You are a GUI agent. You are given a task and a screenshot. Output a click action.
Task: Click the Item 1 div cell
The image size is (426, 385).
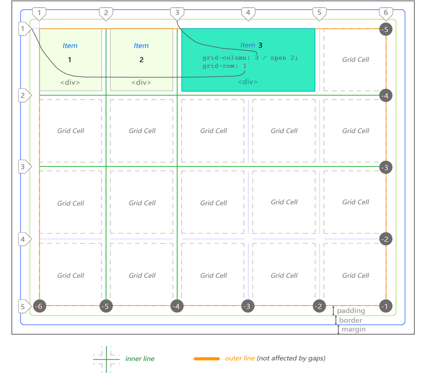(x=70, y=59)
